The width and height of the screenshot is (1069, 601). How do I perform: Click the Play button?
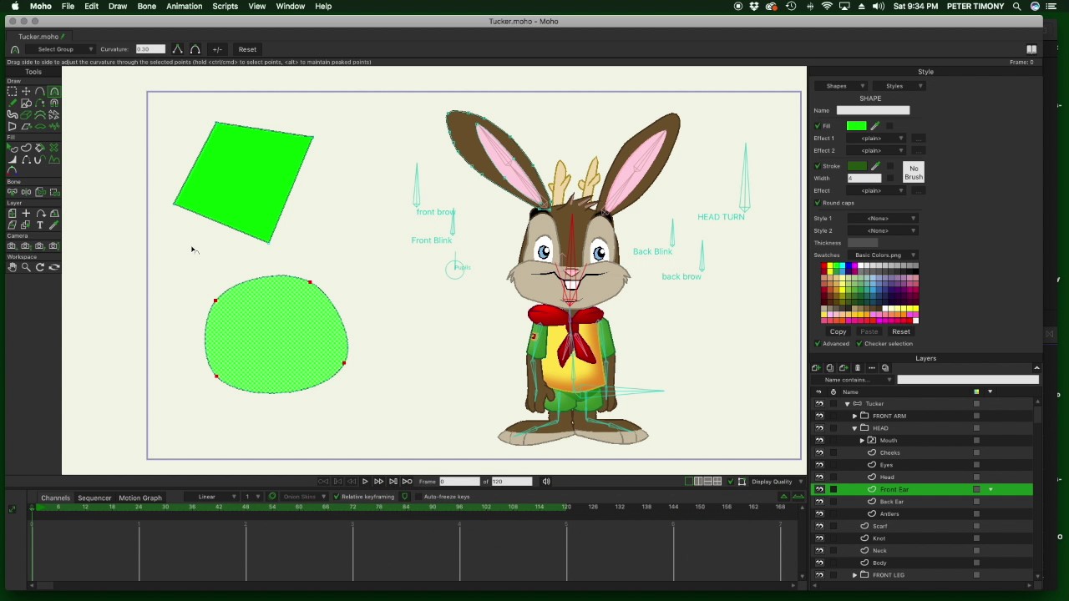(x=365, y=482)
